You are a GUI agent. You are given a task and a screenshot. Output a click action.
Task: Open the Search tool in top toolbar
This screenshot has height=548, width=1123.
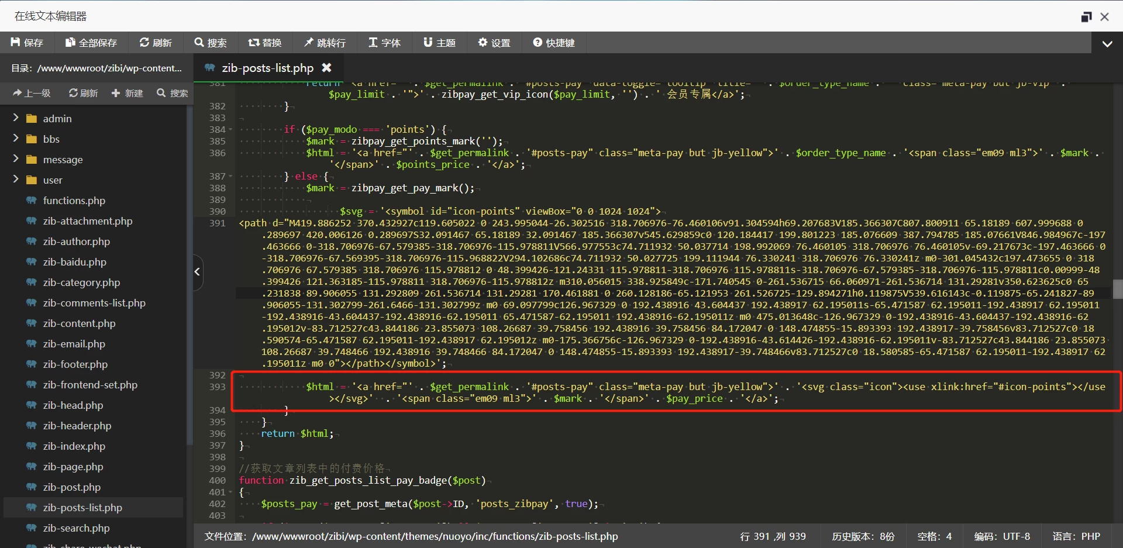(x=210, y=43)
